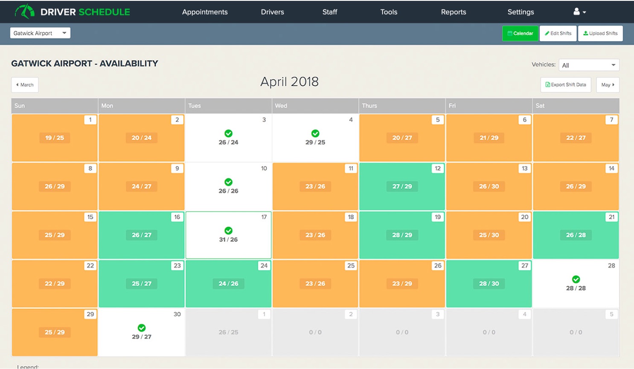Image resolution: width=634 pixels, height=369 pixels.
Task: Open the user account menu icon
Action: pyautogui.click(x=579, y=12)
